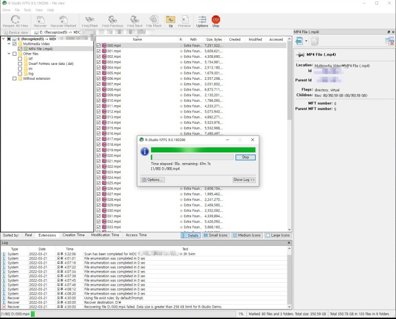The width and height of the screenshot is (396, 319).
Task: Click Options... button in progress dialog
Action: pos(153,179)
